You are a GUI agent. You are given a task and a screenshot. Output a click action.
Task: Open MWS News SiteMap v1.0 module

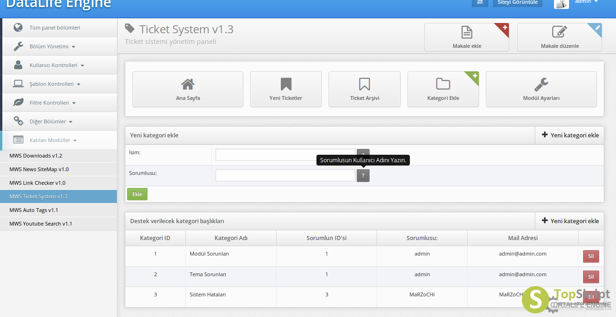(x=58, y=169)
